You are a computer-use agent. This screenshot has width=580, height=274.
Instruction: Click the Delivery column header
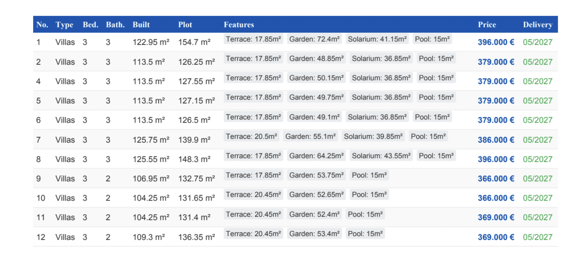(x=538, y=25)
